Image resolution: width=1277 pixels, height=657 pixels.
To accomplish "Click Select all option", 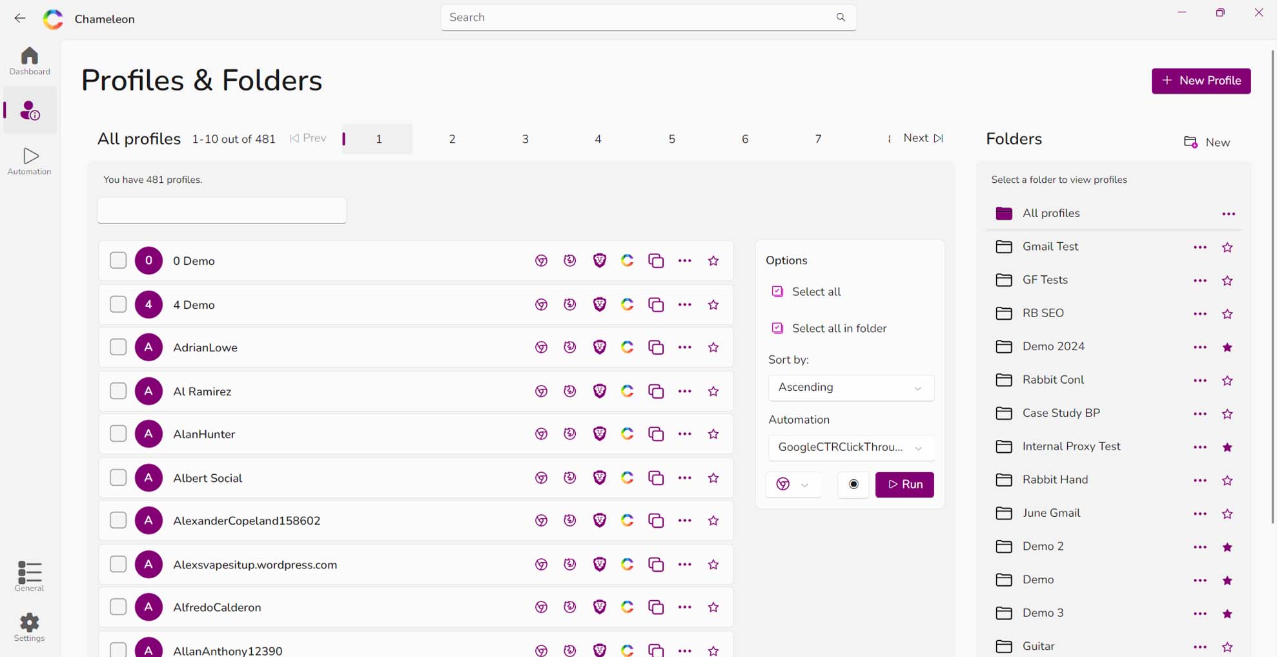I will (x=806, y=291).
